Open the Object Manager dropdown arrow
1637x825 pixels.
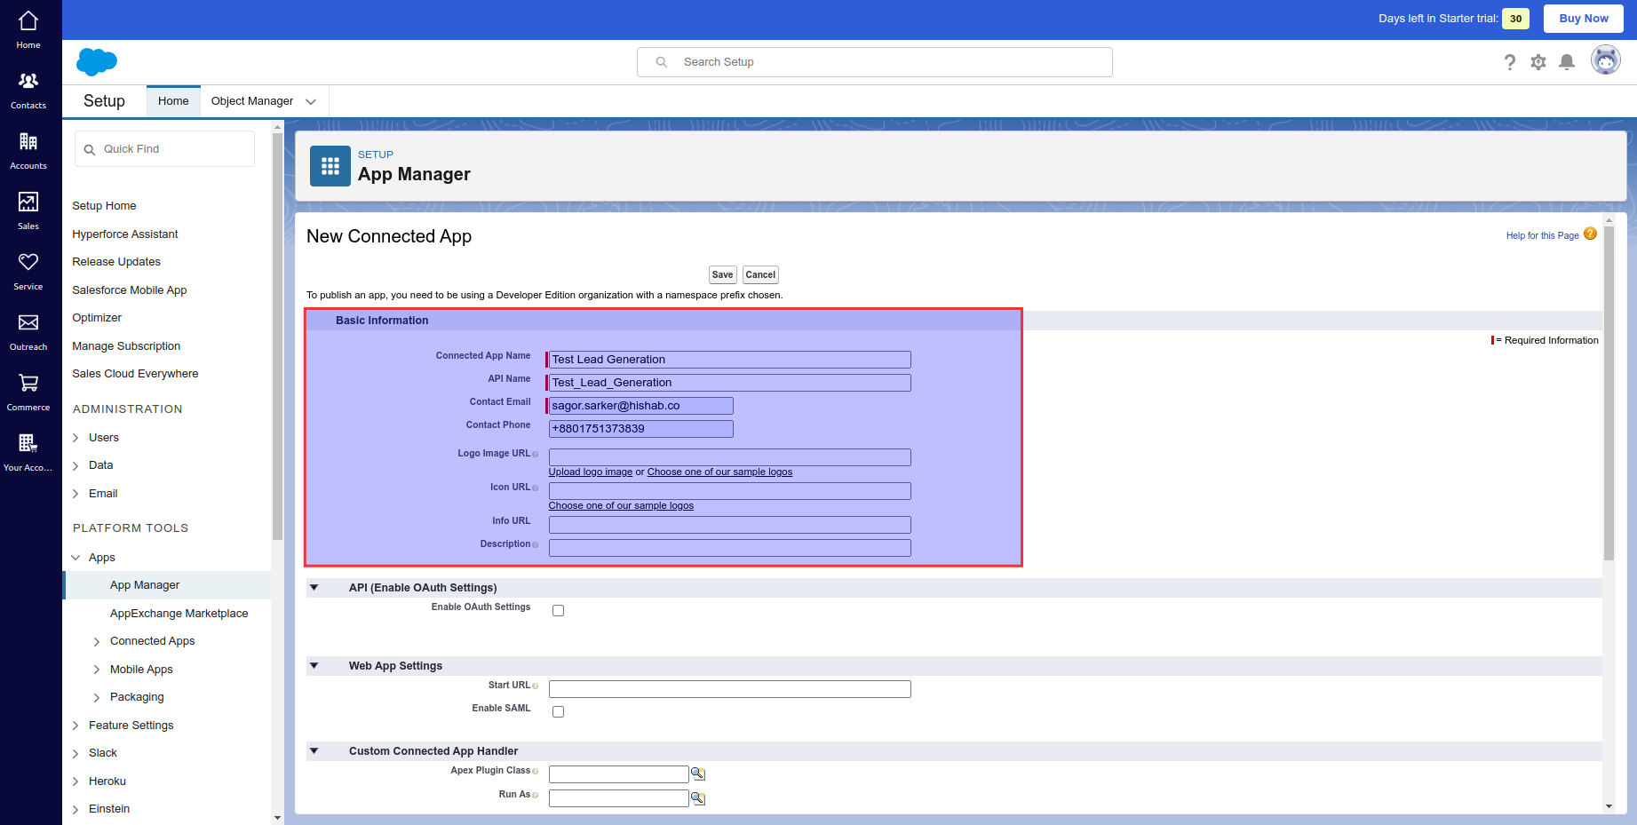coord(311,101)
